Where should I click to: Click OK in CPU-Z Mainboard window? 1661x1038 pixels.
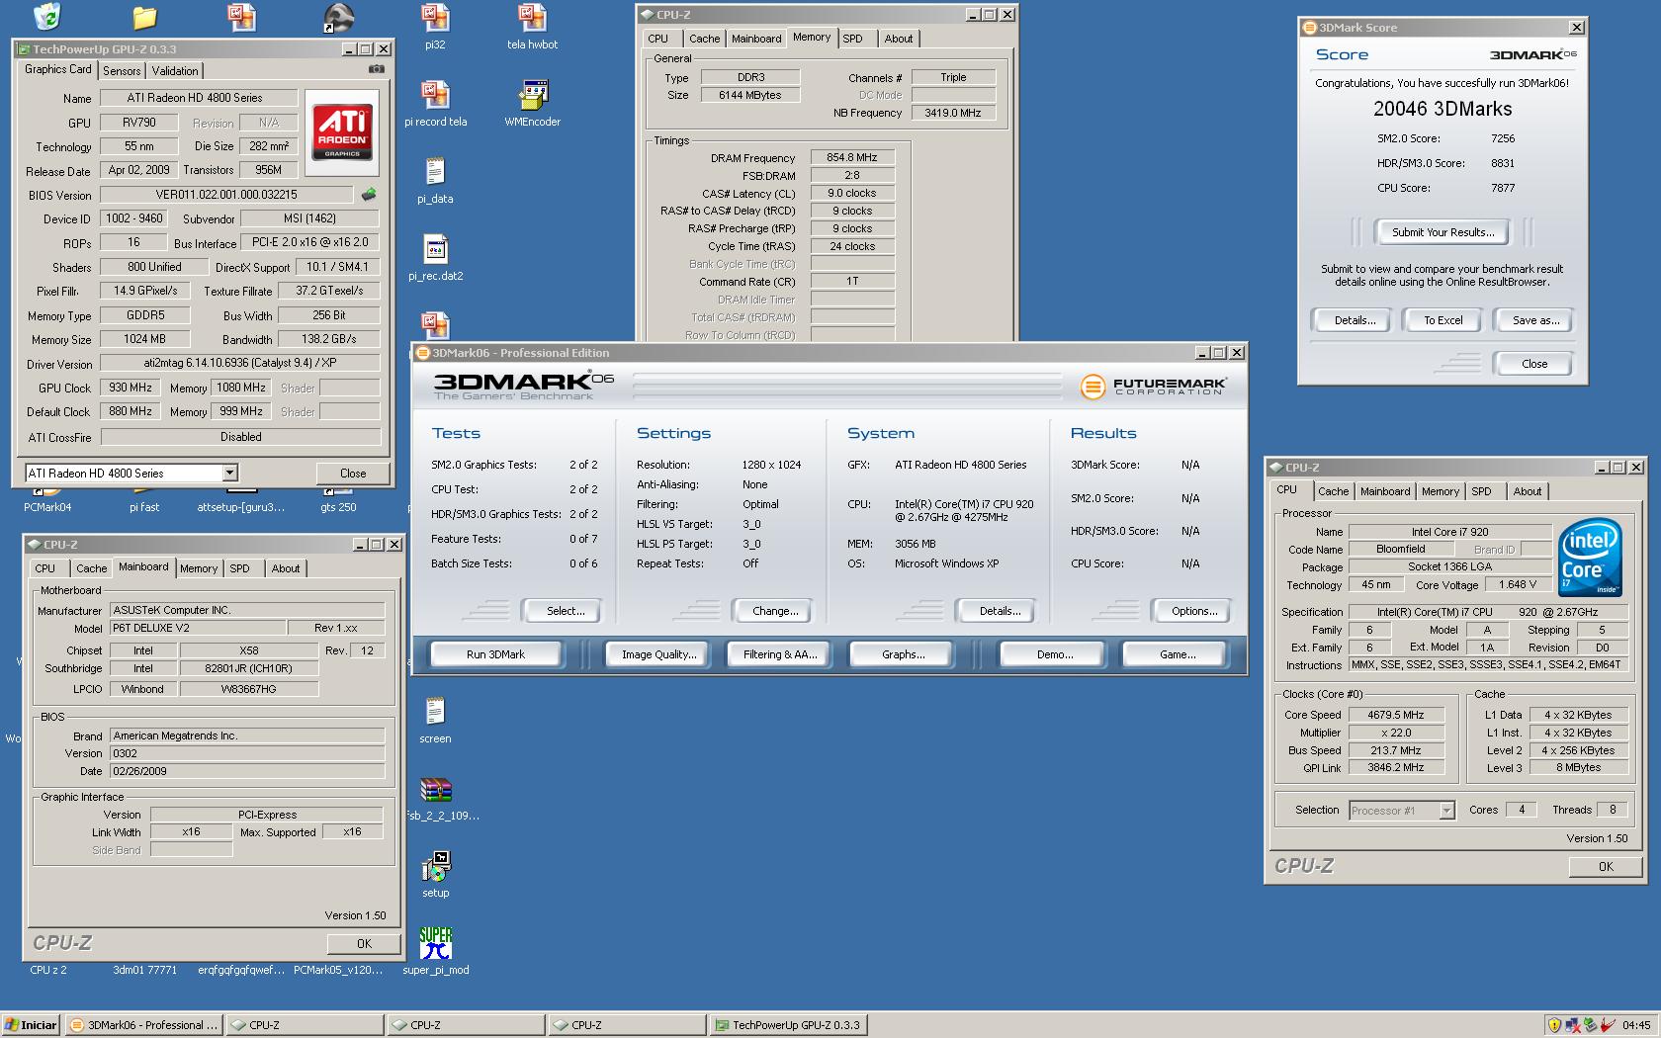(364, 944)
